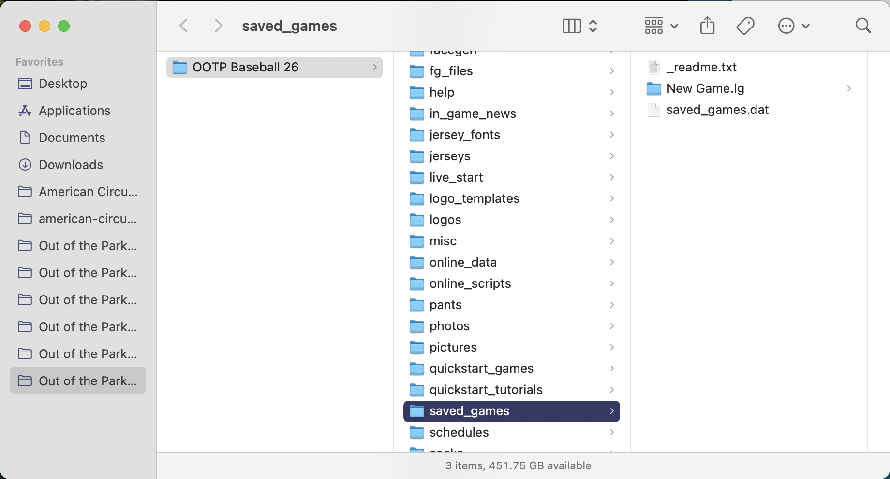Click the _readme.txt document icon
Screen dimensions: 890x479
click(654, 67)
